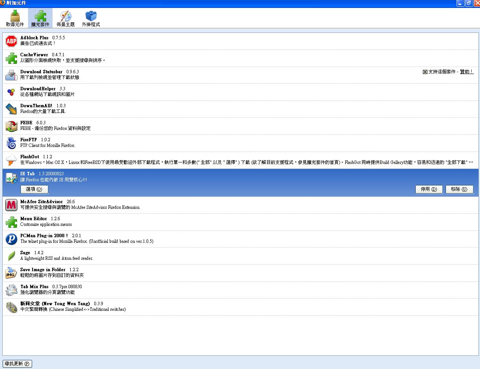Select the PCMan Plug-in 2008 entry
480x369 pixels.
click(241, 239)
